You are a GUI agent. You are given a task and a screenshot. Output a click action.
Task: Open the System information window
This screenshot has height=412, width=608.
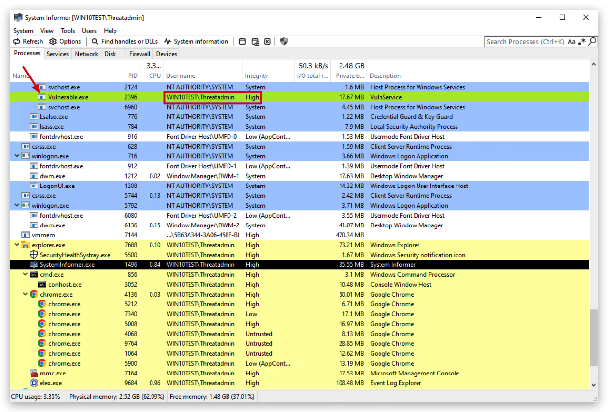point(196,42)
